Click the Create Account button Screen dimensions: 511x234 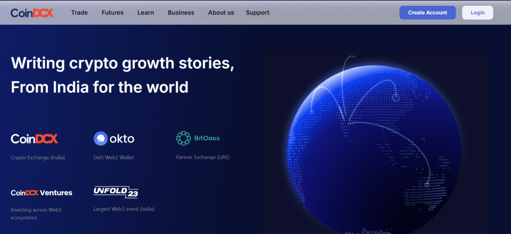(427, 13)
